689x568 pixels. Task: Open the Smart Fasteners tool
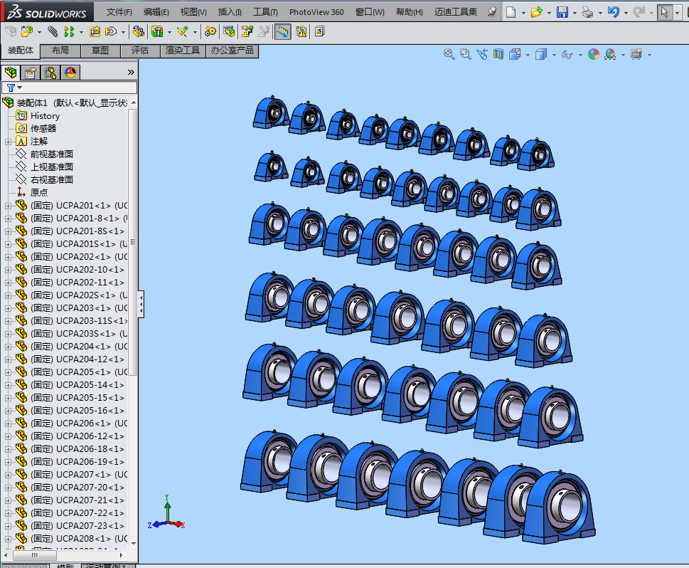click(95, 31)
